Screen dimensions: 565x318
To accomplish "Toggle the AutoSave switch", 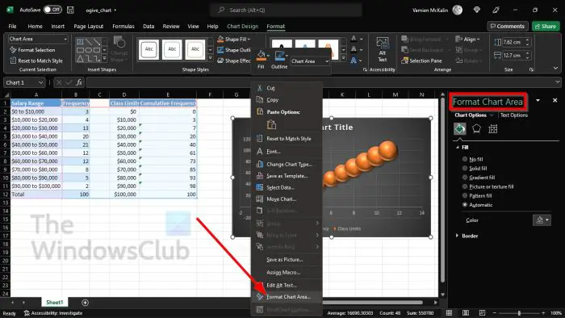I will (x=52, y=10).
